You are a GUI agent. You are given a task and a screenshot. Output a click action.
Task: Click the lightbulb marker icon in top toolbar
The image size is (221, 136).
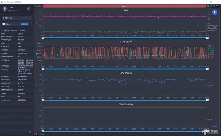(x=211, y=6)
